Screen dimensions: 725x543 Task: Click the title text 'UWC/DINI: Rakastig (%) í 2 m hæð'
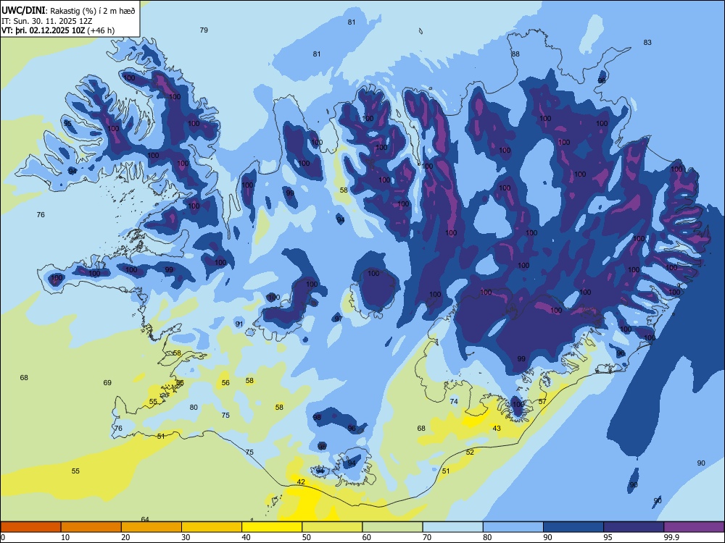pyautogui.click(x=68, y=10)
